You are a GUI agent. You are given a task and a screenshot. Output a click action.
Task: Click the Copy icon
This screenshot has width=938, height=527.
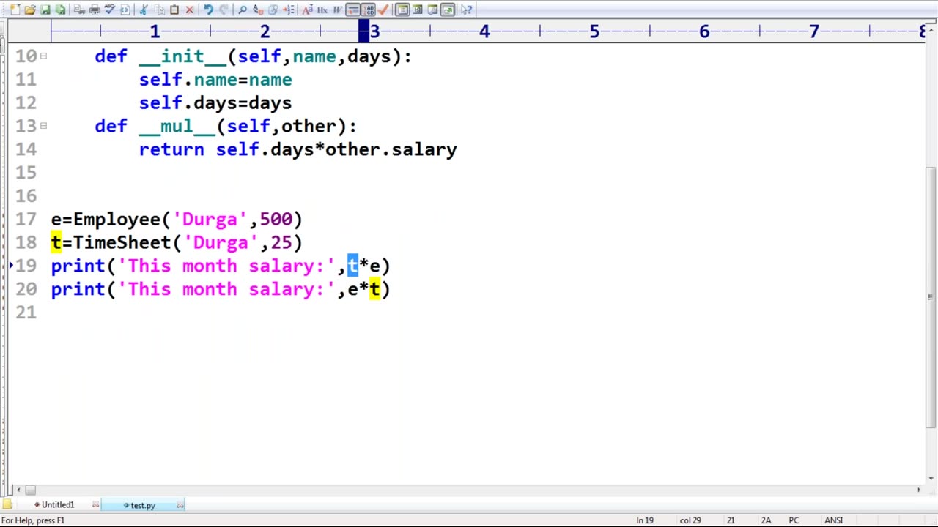158,10
